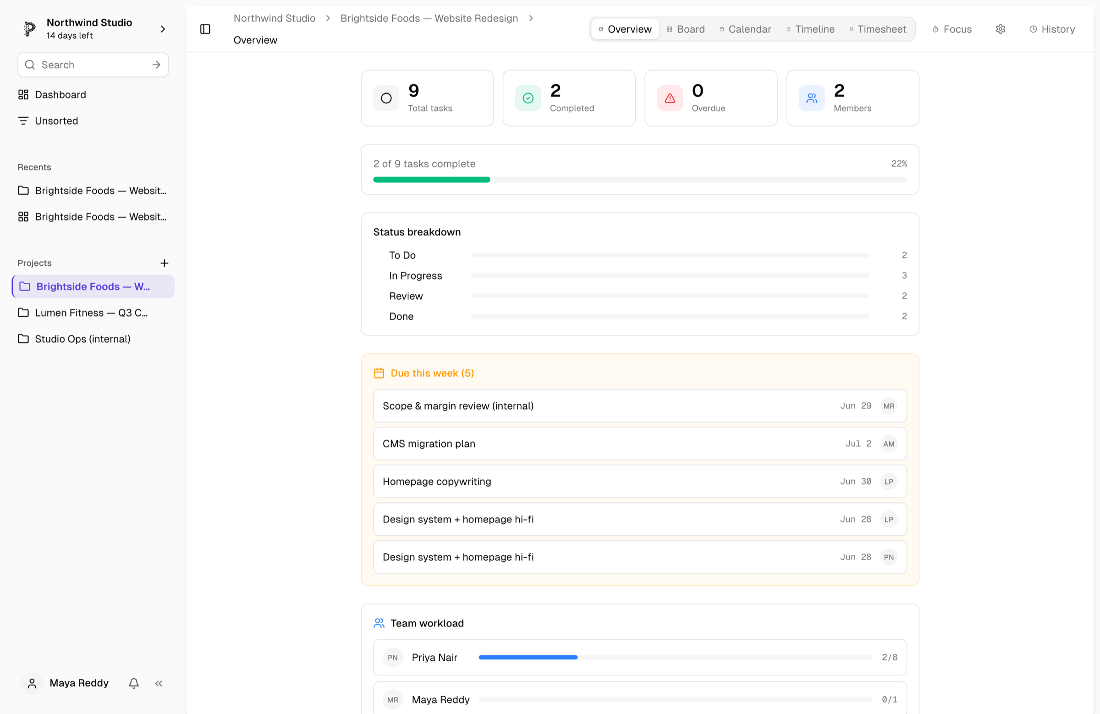The height and width of the screenshot is (714, 1100).
Task: Click PN avatar on Design system task
Action: click(x=889, y=557)
